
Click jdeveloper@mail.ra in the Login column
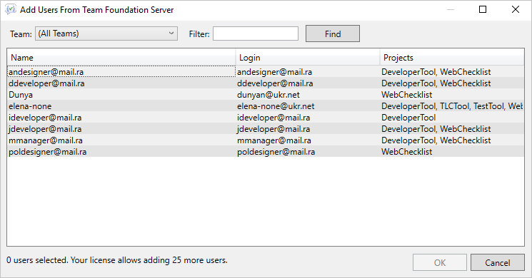pos(273,129)
